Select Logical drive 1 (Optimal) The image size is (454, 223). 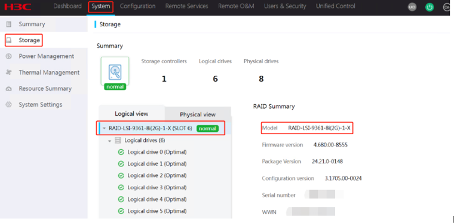(157, 164)
